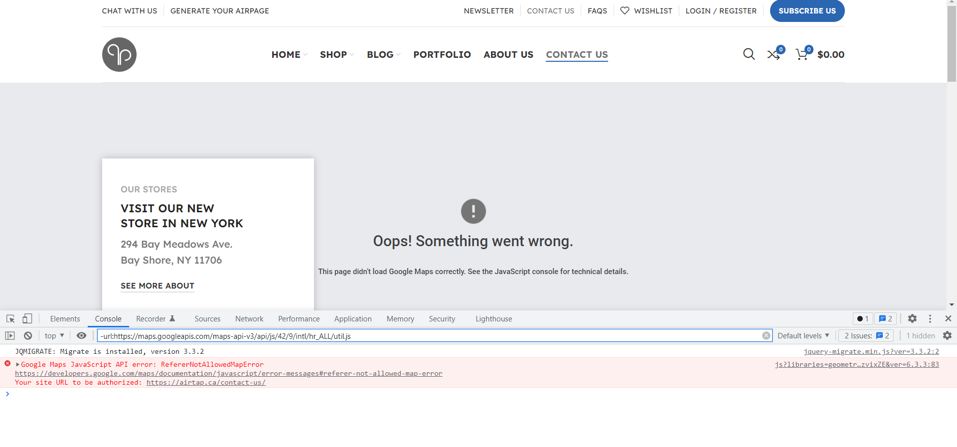Open the compare products shuffle icon
This screenshot has height=447, width=957.
coord(774,54)
